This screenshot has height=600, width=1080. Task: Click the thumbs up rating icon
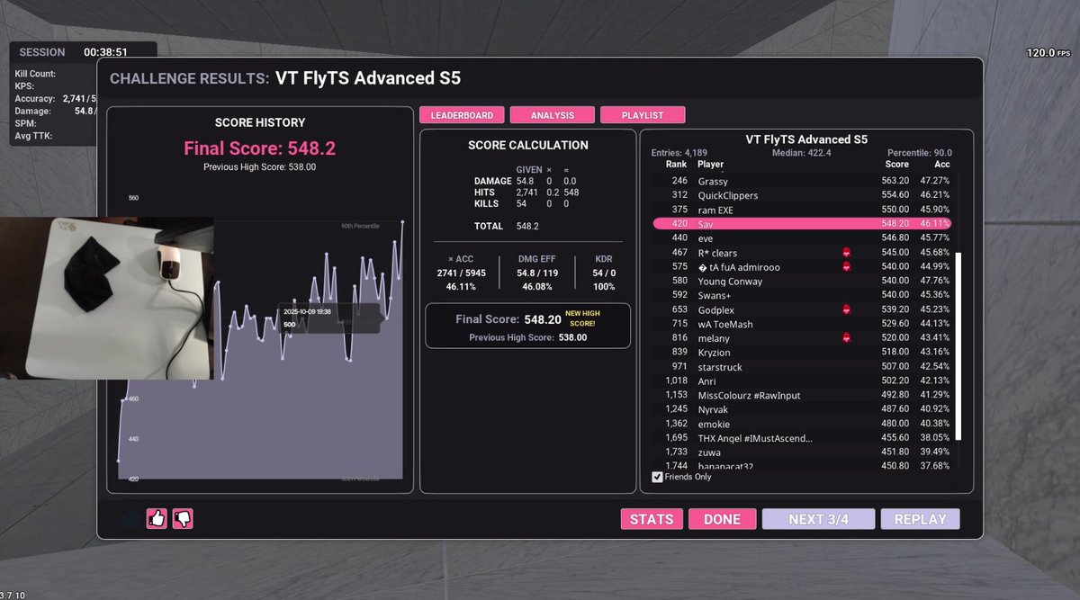[x=156, y=518]
